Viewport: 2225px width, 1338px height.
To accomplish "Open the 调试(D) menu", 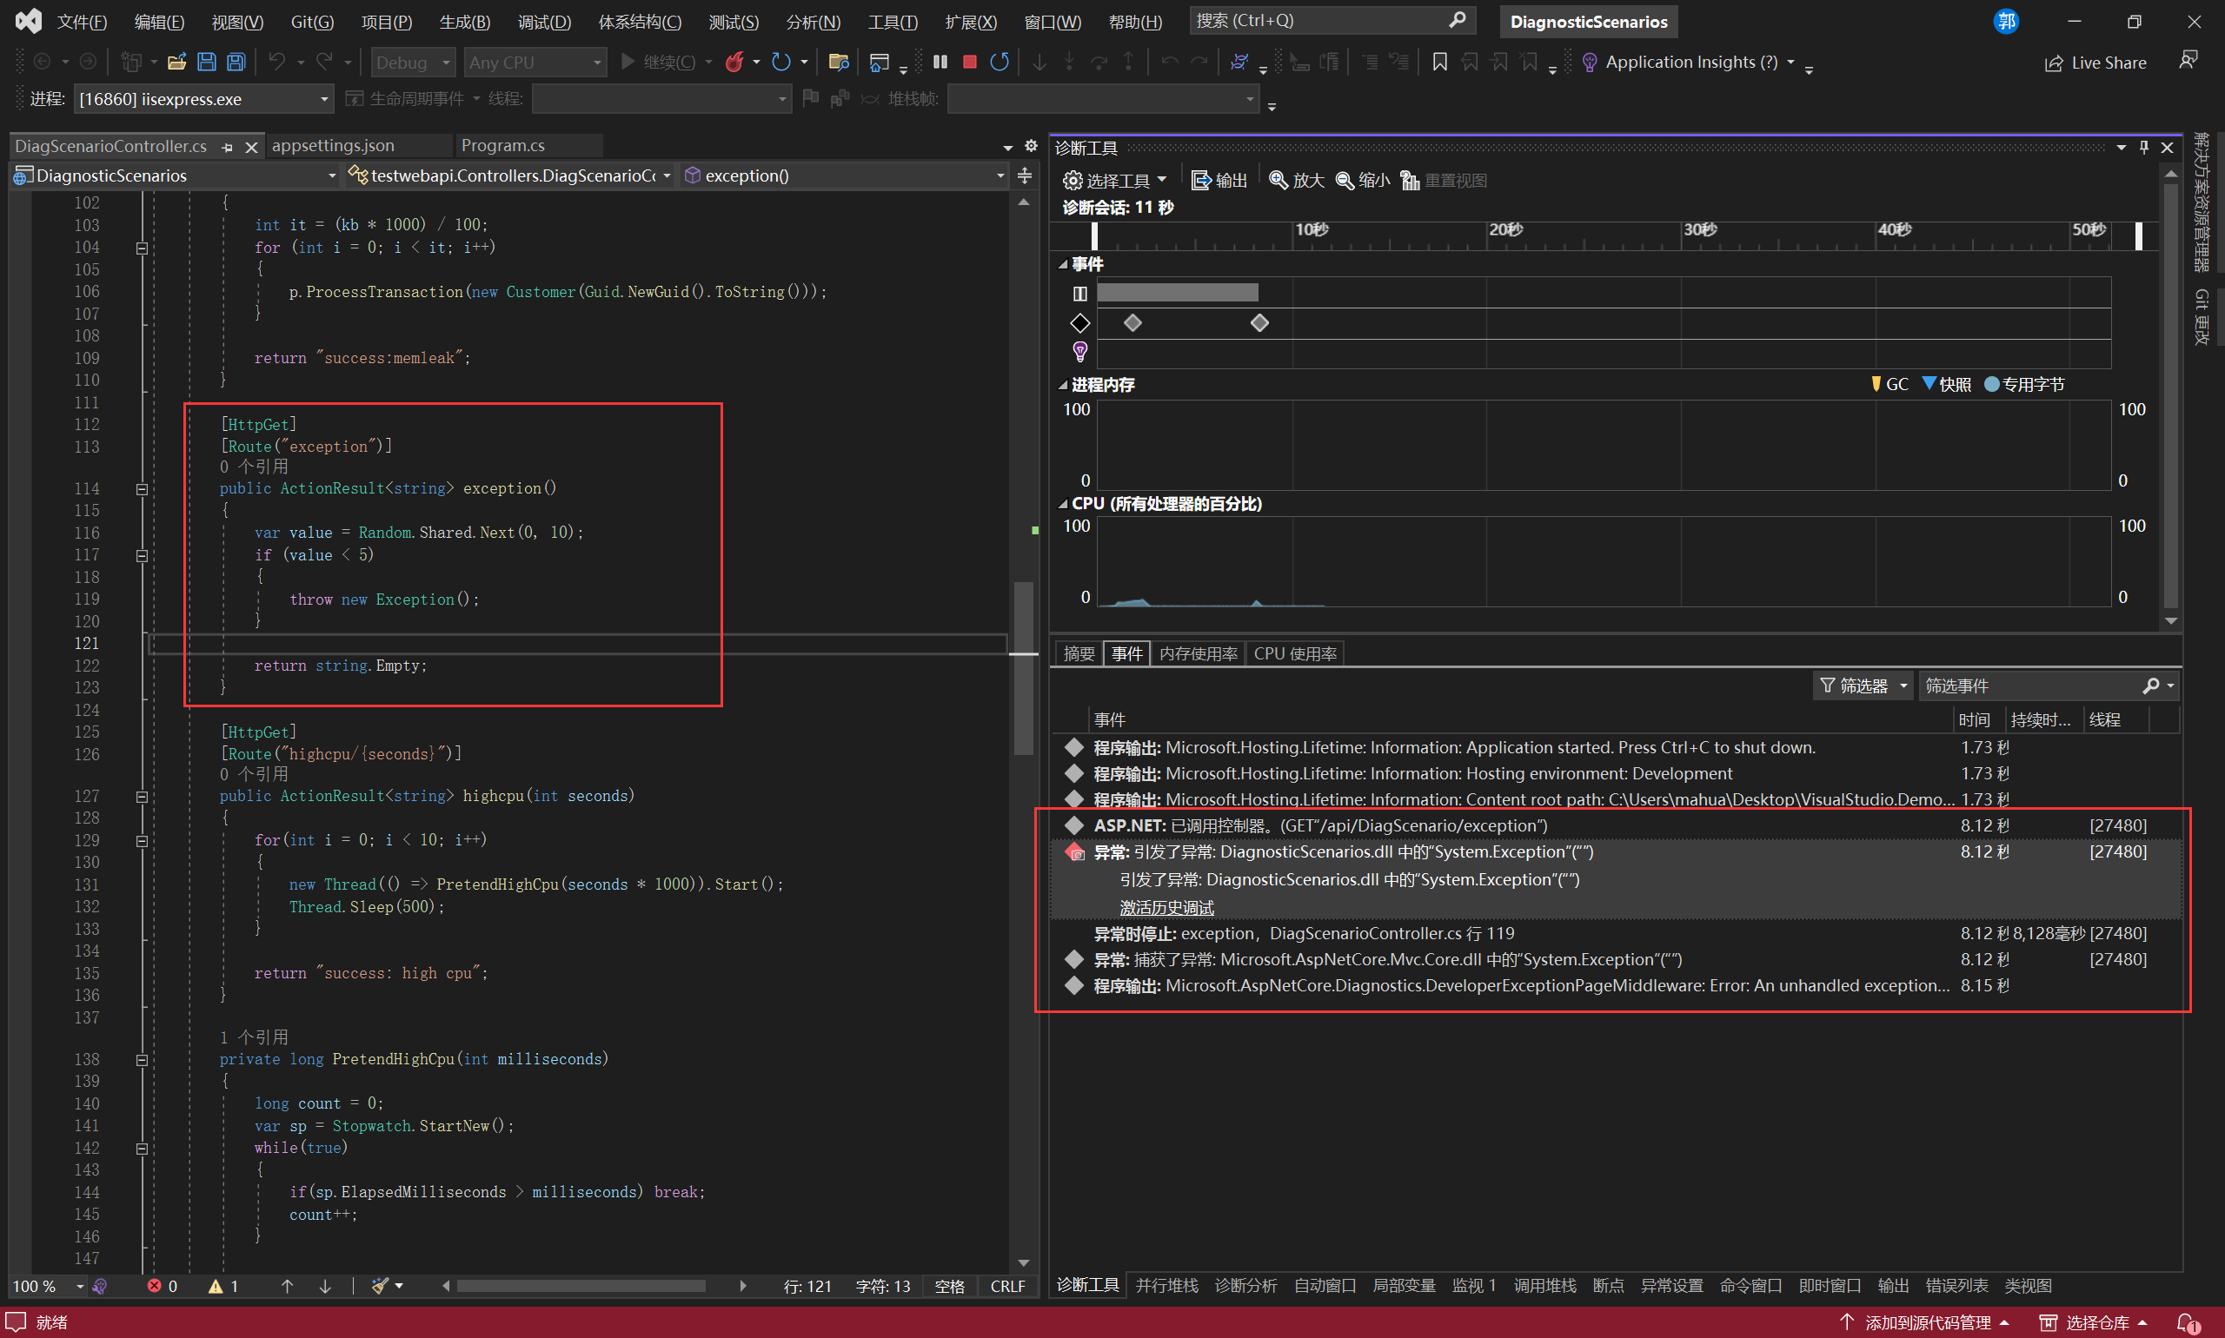I will 544,22.
